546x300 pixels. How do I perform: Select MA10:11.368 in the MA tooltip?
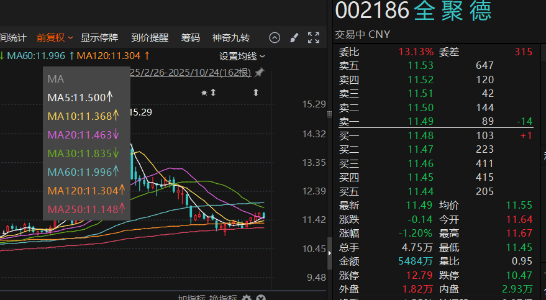point(83,116)
